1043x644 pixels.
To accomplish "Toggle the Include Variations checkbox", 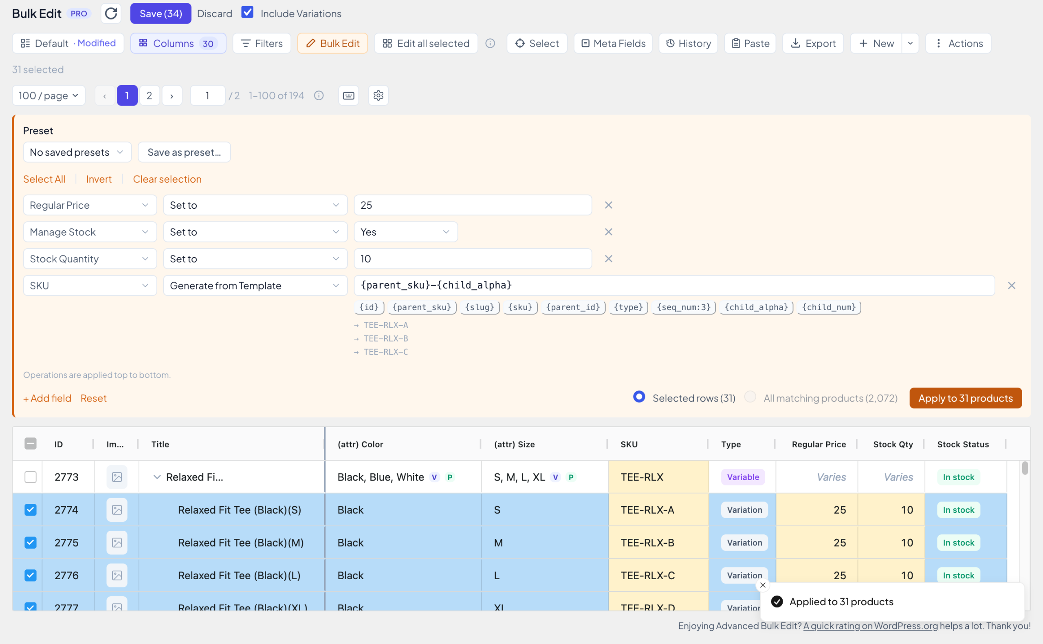I will click(247, 12).
